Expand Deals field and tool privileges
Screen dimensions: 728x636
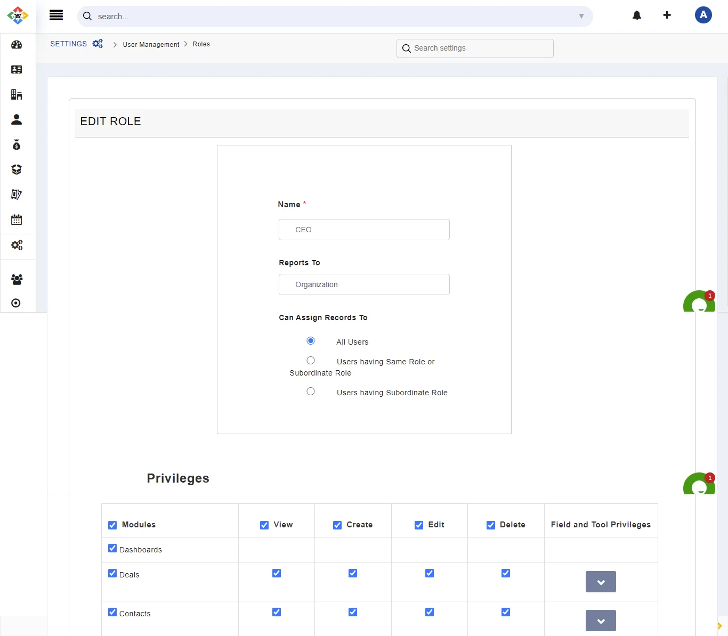coord(601,582)
